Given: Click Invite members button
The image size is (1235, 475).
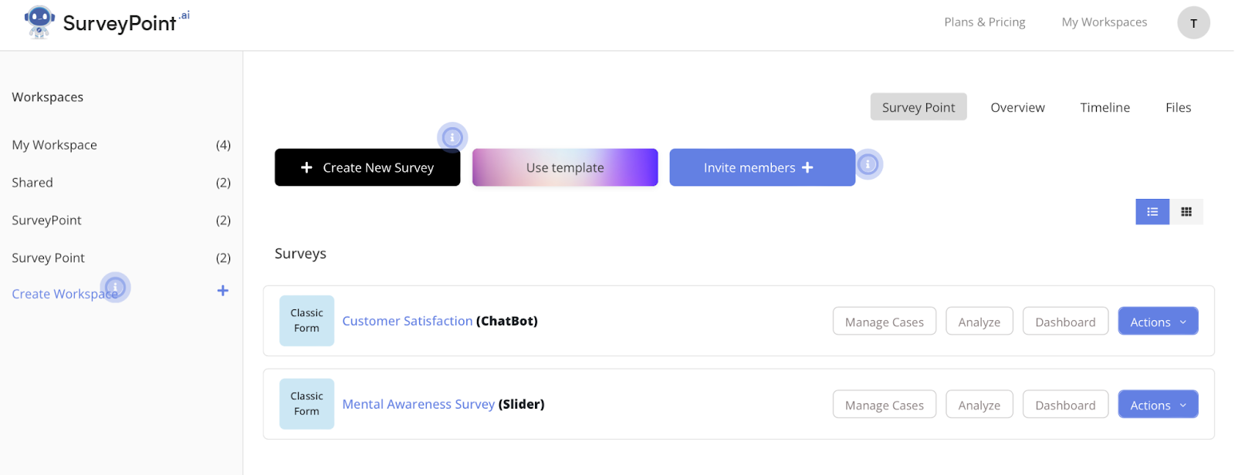Looking at the screenshot, I should 762,167.
